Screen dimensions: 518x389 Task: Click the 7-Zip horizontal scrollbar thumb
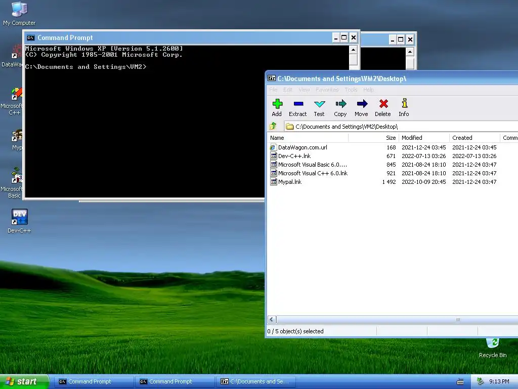(397, 319)
